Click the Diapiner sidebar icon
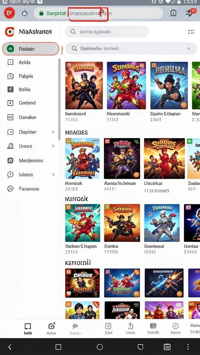This screenshot has width=200, height=355. click(x=10, y=132)
